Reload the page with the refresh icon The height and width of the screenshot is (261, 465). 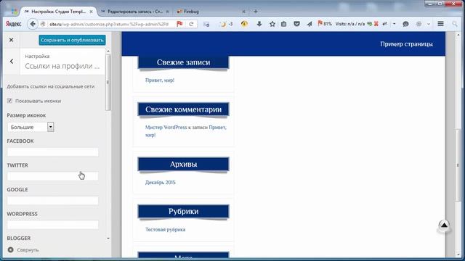tap(191, 24)
